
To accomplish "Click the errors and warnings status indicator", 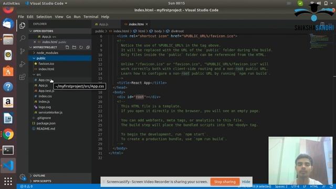I will tap(26, 186).
